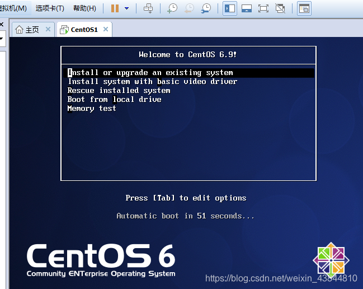Click the home icon on the 主页 tab

(x=19, y=30)
